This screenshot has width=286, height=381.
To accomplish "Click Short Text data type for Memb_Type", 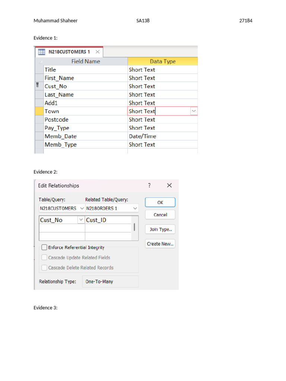I will click(x=162, y=145).
